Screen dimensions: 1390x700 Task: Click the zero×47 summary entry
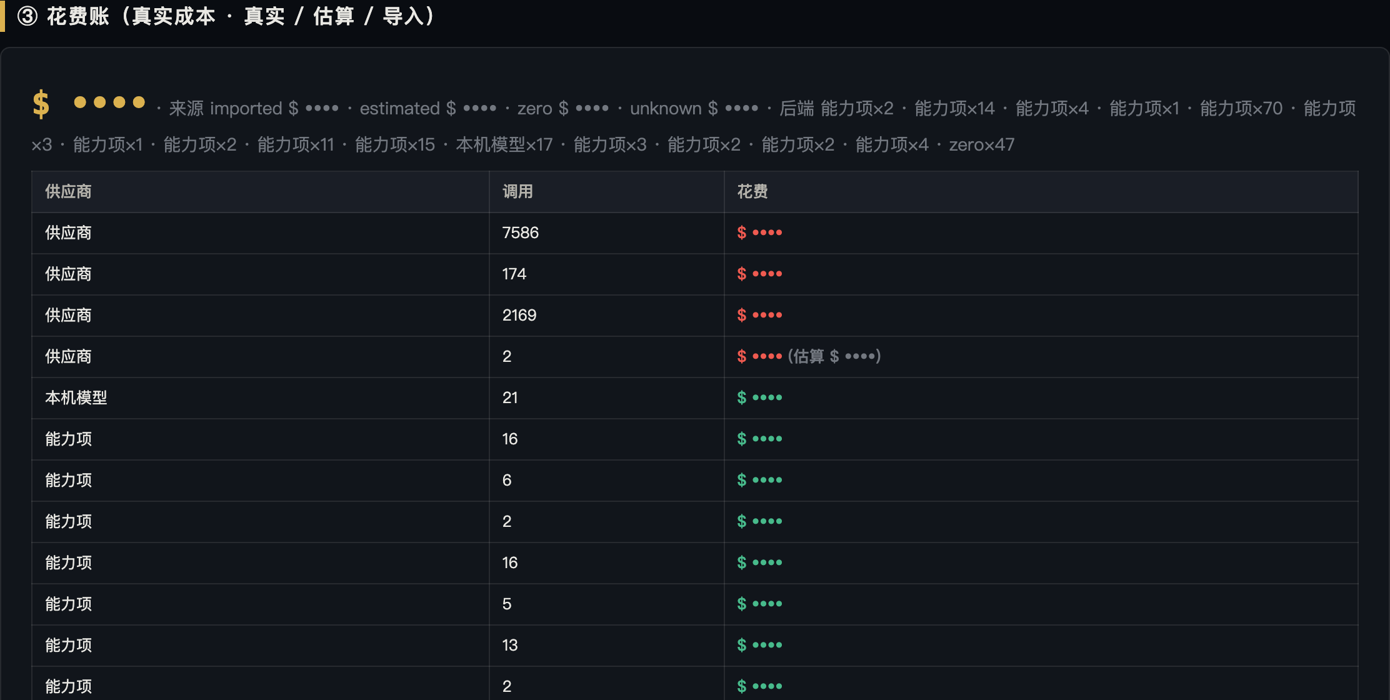click(982, 145)
